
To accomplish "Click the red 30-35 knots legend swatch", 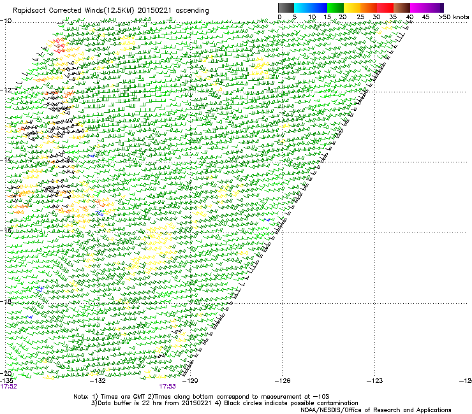I will [x=385, y=8].
